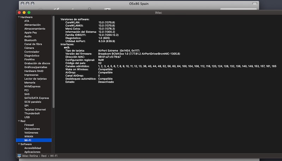Select FireWire entry
Viewport: 282px width, 161px height.
pyautogui.click(x=30, y=59)
